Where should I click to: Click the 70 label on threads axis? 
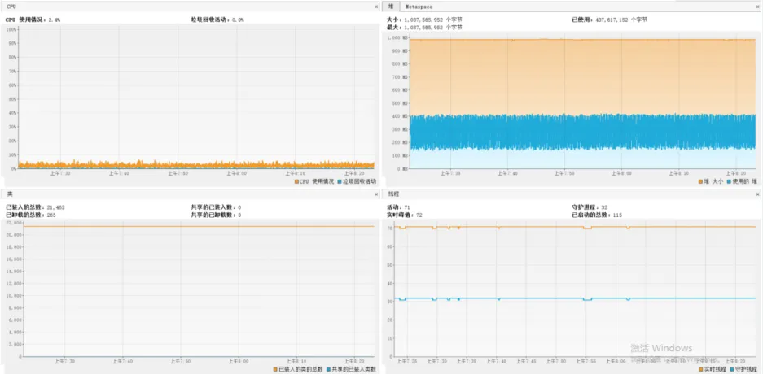click(390, 228)
